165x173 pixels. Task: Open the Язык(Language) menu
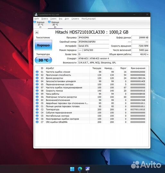pyautogui.click(x=88, y=19)
